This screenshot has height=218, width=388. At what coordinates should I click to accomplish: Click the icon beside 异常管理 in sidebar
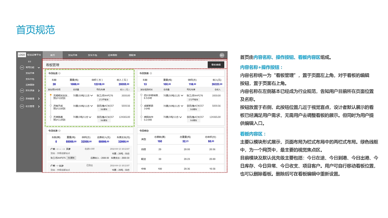(22, 98)
